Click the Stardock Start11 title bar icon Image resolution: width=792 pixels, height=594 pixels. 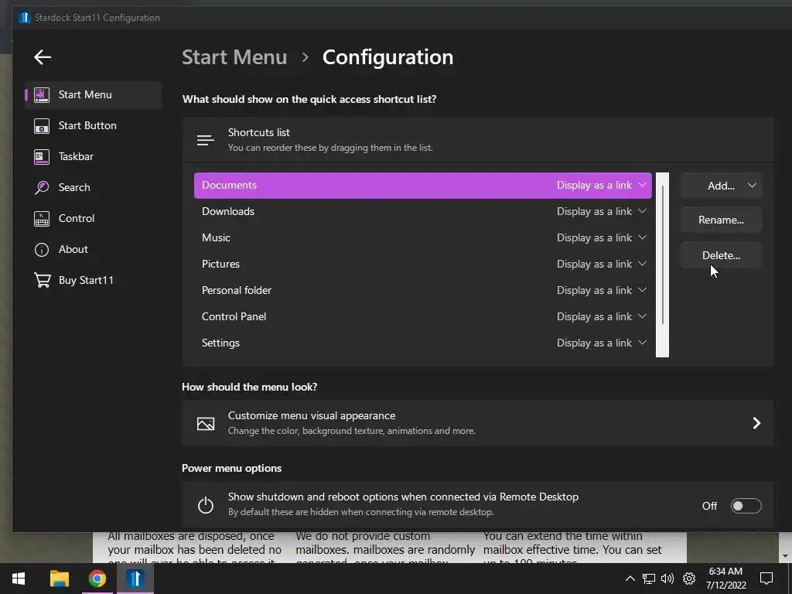[x=25, y=18]
